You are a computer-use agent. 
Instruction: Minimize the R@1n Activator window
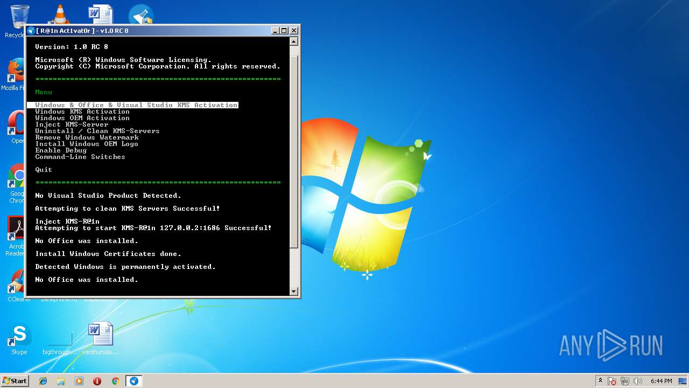276,31
